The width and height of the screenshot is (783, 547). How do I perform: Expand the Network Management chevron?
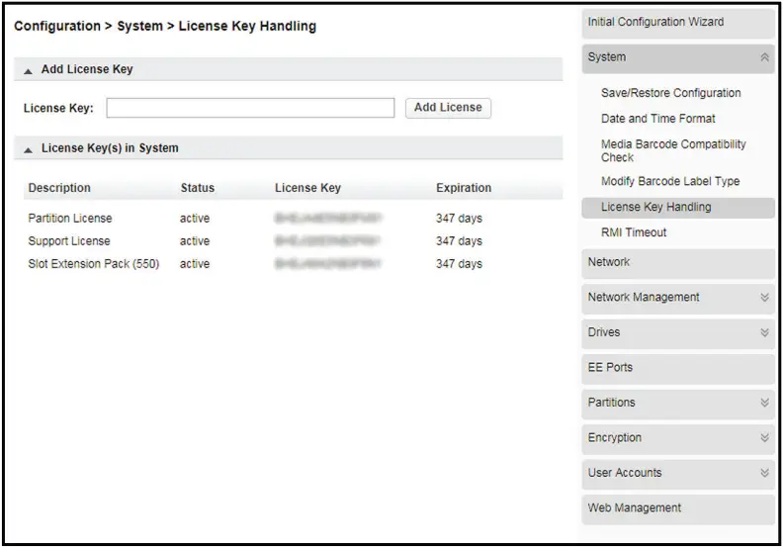764,298
